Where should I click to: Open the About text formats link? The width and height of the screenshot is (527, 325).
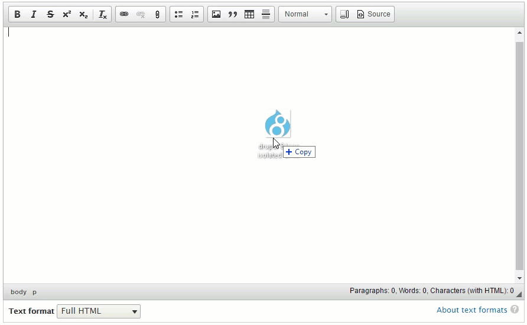[x=471, y=310]
